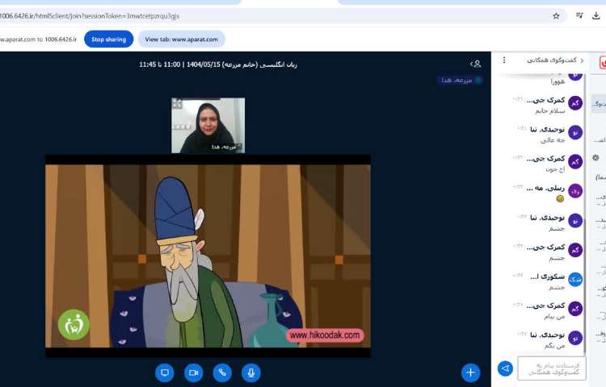Viewport: 606px width, 387px height.
Task: Click the blue شک avatar in chat
Action: click(575, 279)
